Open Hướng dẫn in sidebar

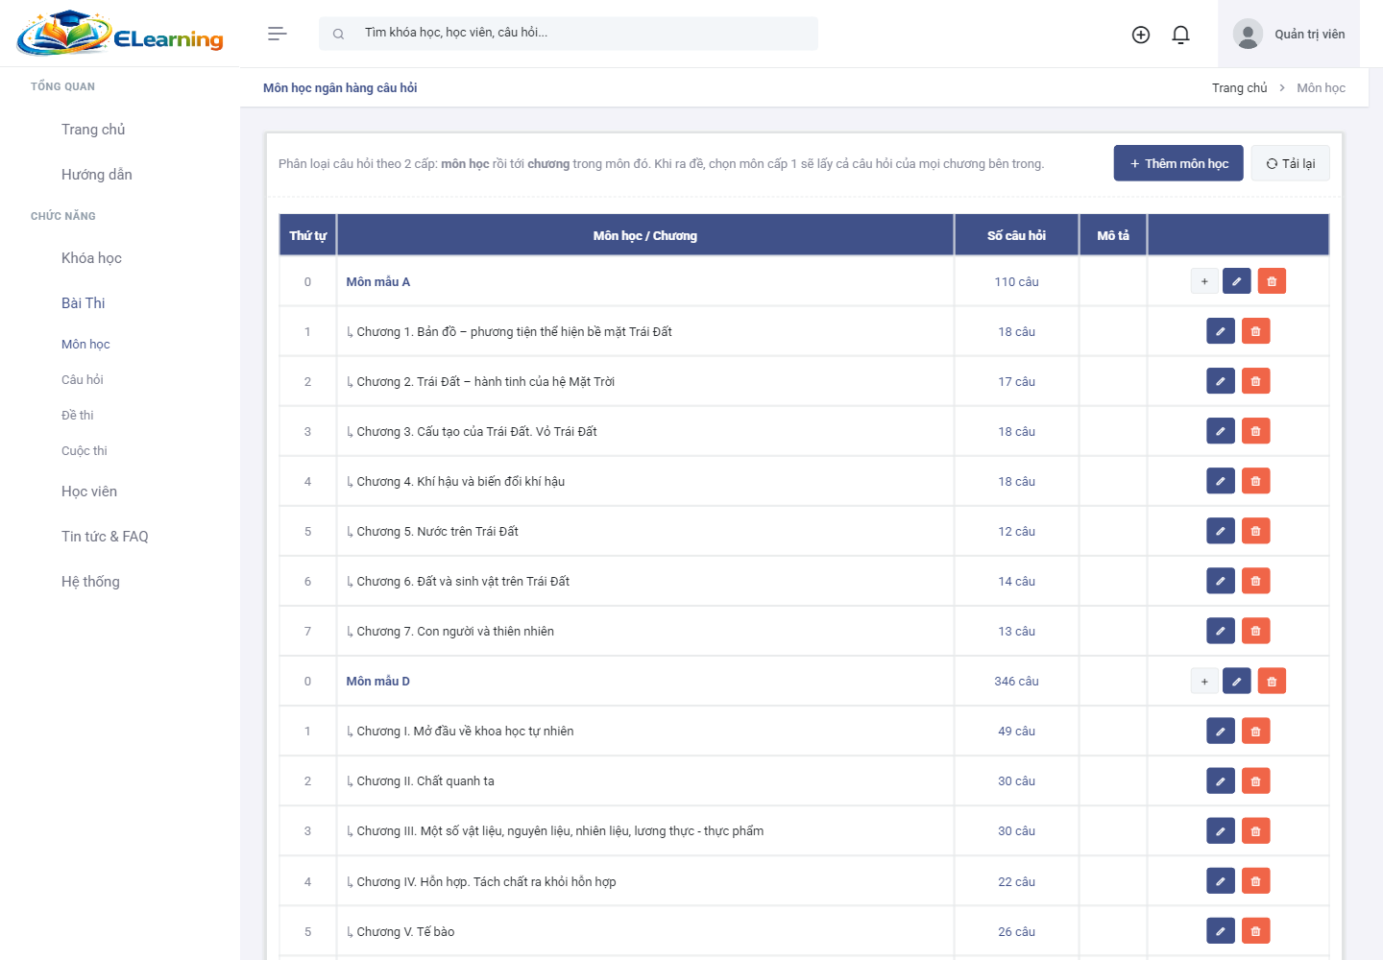pyautogui.click(x=97, y=175)
